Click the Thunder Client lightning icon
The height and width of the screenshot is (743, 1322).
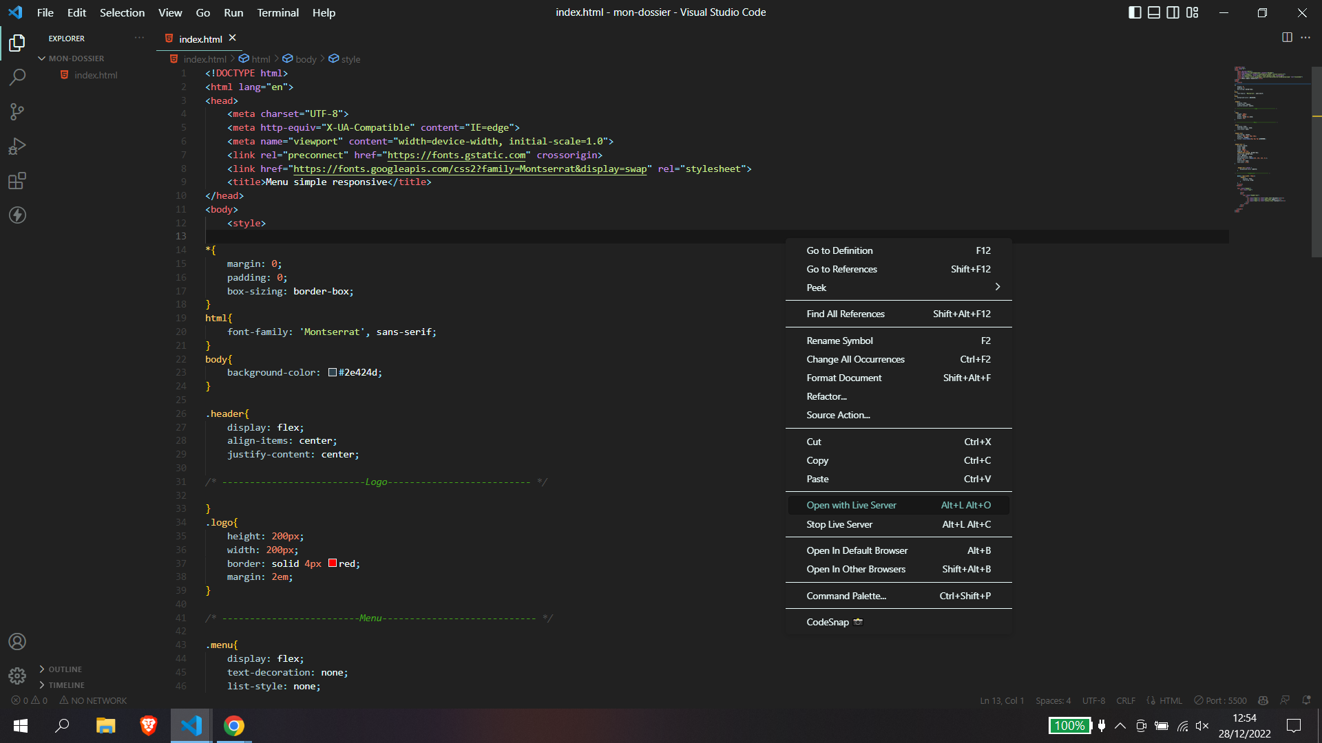coord(17,215)
